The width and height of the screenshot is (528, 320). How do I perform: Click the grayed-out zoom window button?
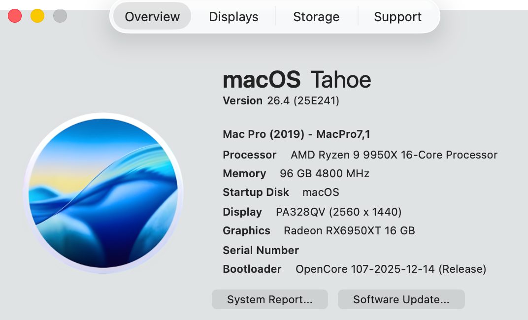pos(60,16)
